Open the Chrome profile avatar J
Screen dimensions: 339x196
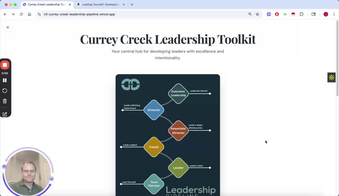(x=326, y=14)
